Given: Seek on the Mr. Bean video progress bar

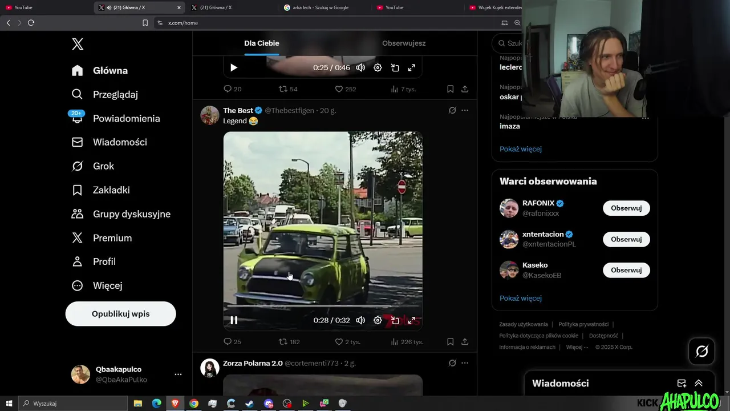Looking at the screenshot, I should [322, 306].
